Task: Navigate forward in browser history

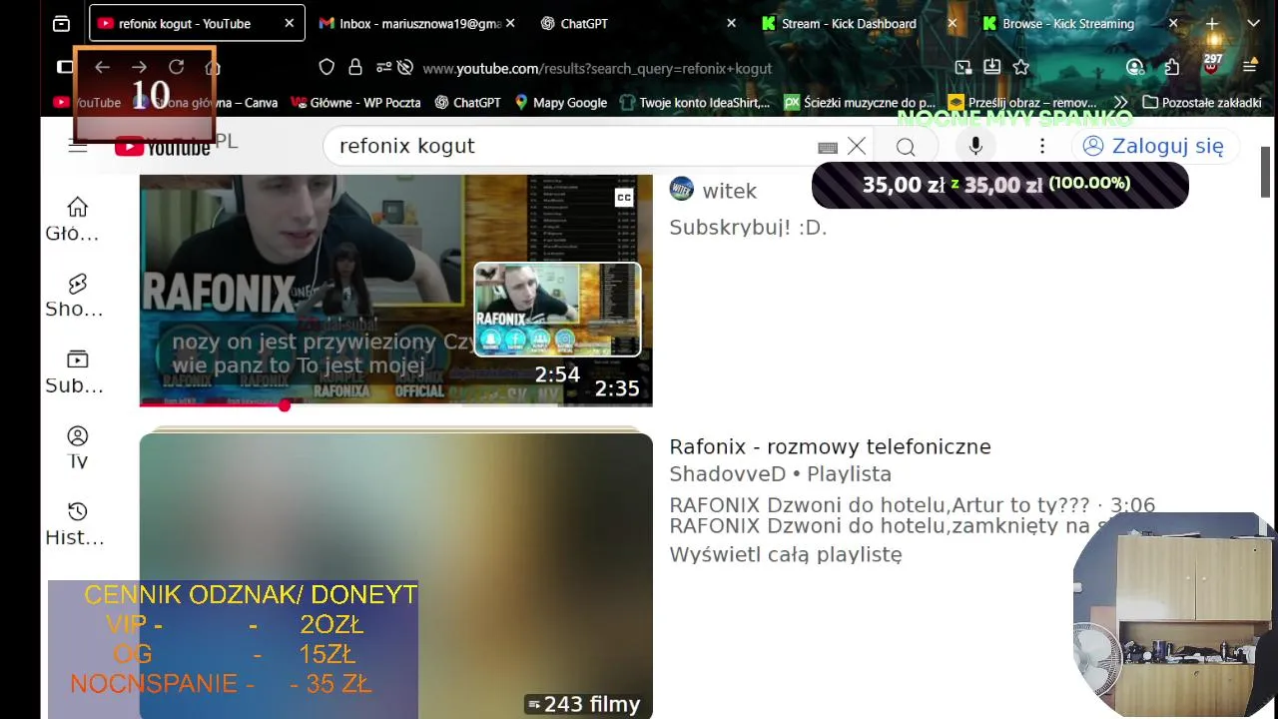Action: 139,67
